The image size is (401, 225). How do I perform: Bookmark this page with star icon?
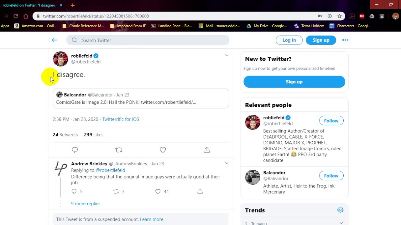(340, 16)
